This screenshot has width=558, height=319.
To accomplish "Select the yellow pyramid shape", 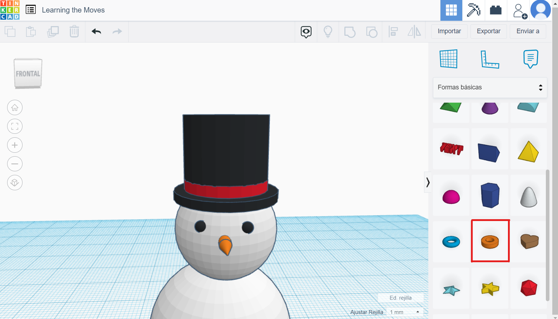I will [x=529, y=149].
